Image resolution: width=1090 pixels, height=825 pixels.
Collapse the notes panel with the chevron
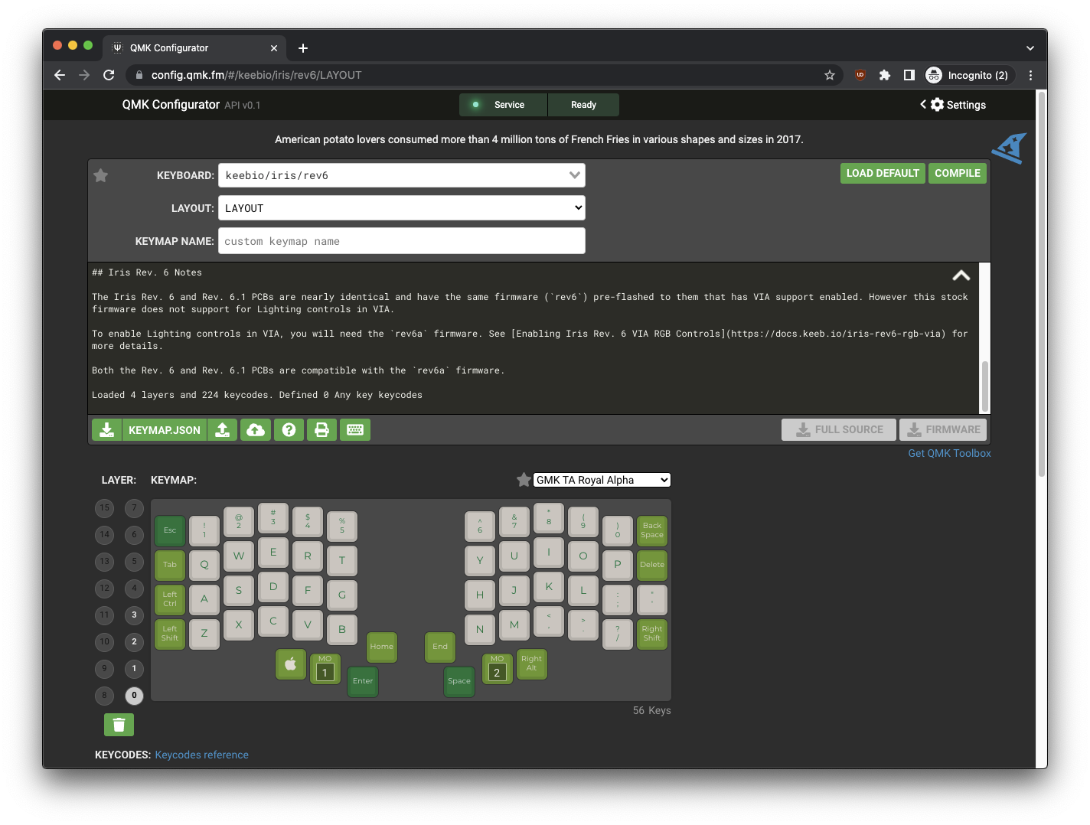[x=961, y=276]
